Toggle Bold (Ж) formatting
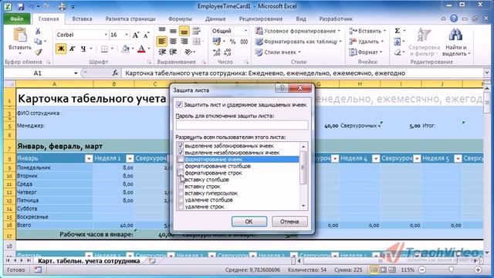 coord(61,49)
